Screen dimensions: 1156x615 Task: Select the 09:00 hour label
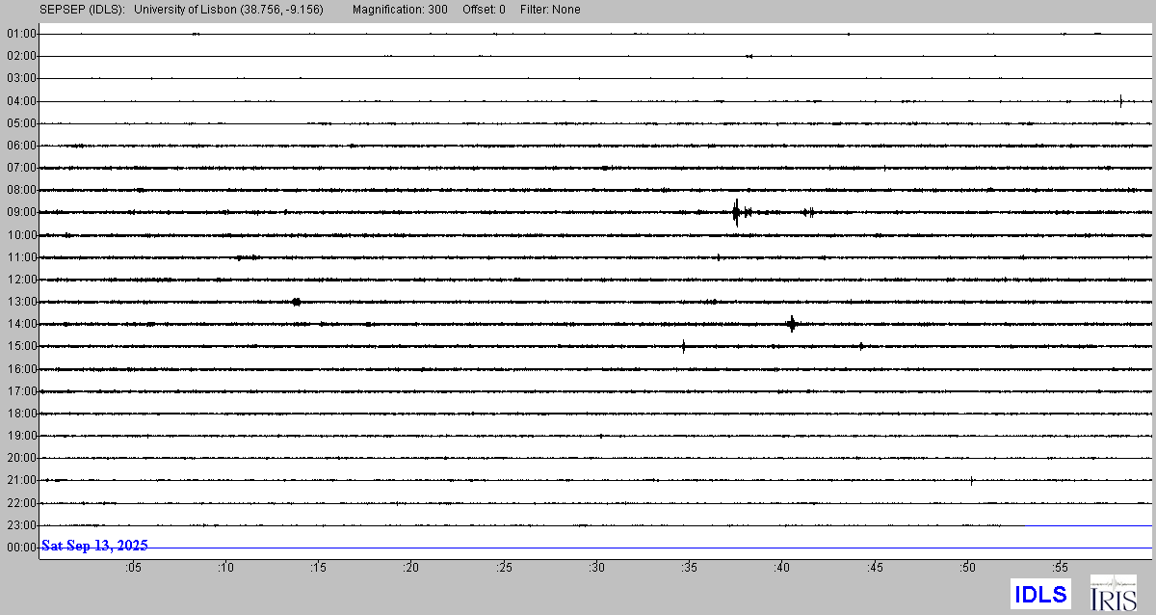pos(21,212)
